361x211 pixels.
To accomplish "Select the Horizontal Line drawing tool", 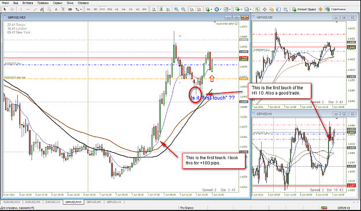I will [28, 9].
